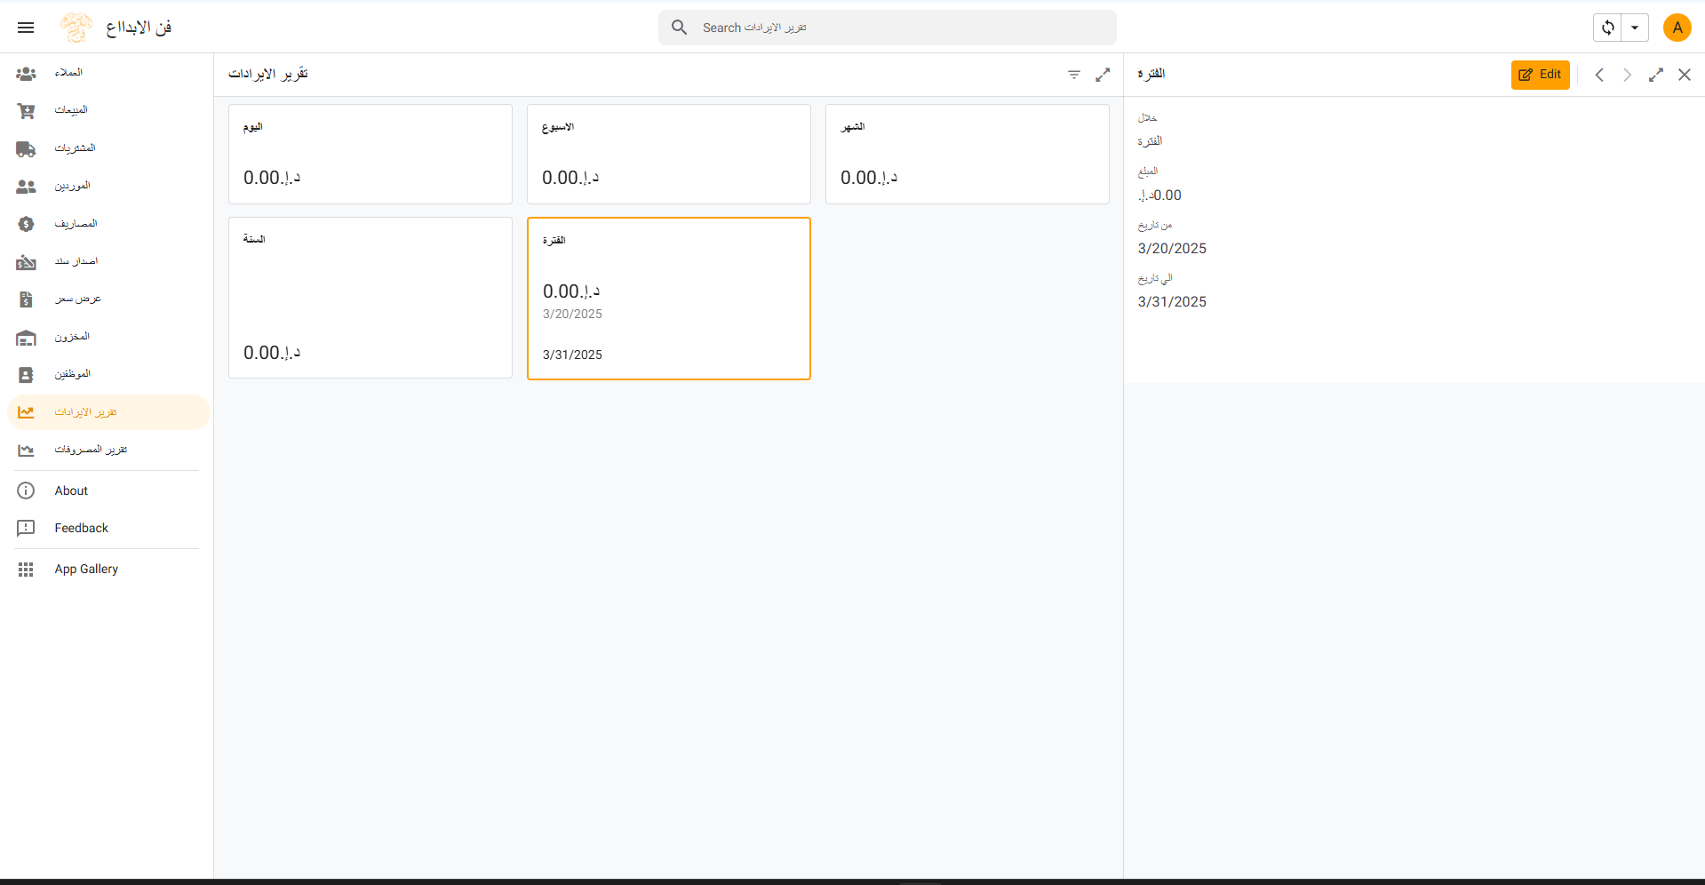This screenshot has height=885, width=1705.
Task: Click the Edit button
Action: 1540,75
